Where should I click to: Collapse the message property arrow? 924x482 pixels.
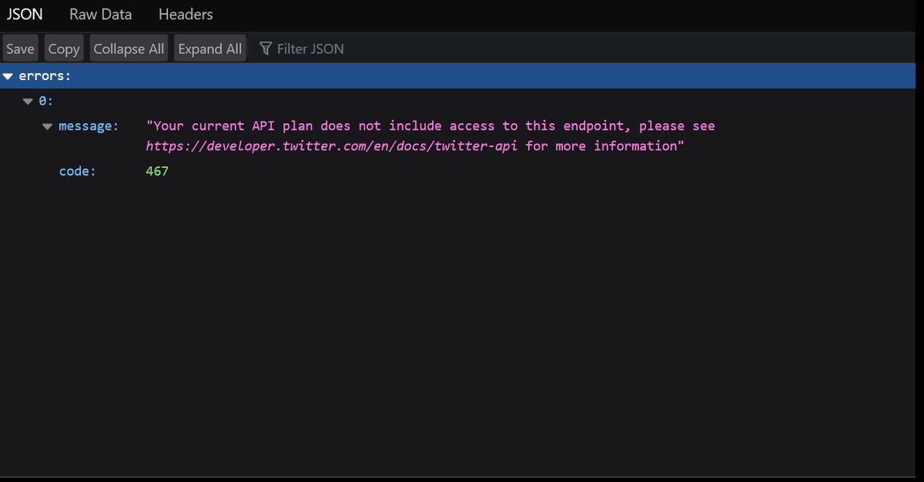(48, 126)
